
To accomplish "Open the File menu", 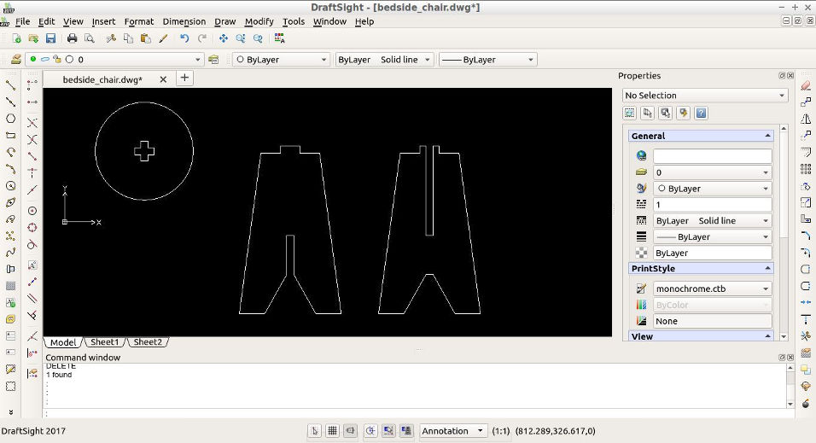I will point(22,21).
